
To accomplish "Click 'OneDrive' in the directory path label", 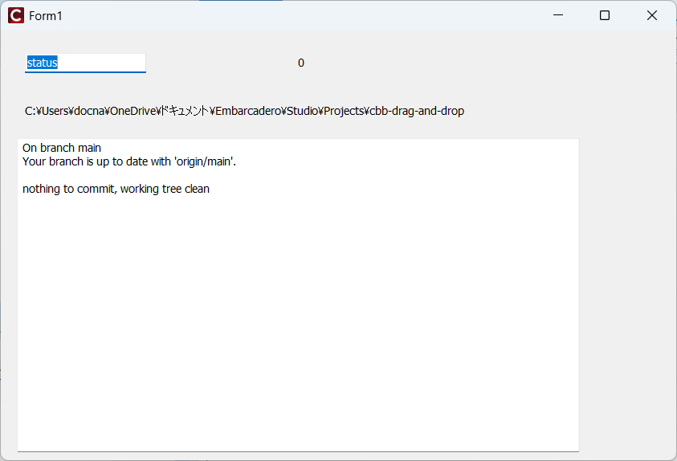I will coord(132,112).
